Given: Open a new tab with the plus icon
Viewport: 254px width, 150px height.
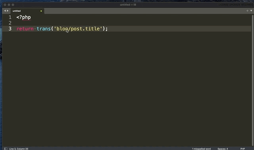Looking at the screenshot, I should click(247, 11).
